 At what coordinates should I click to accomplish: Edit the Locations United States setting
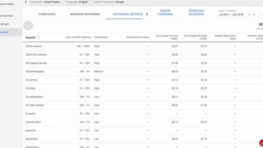tap(45, 2)
